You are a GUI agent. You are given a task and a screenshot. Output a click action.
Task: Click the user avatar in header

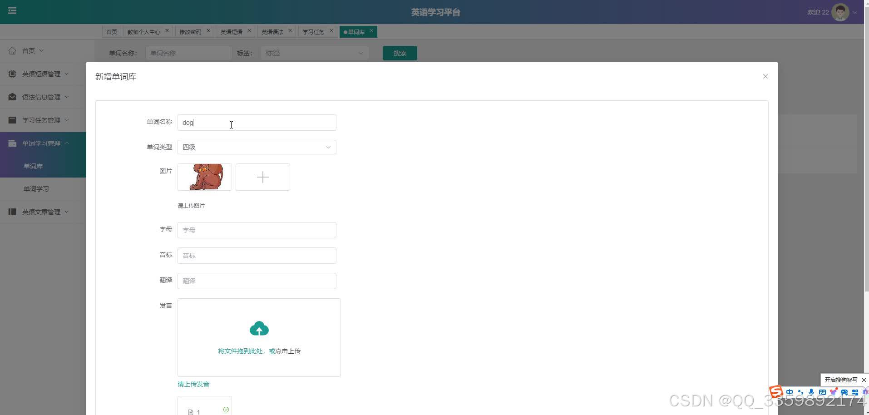pos(840,12)
